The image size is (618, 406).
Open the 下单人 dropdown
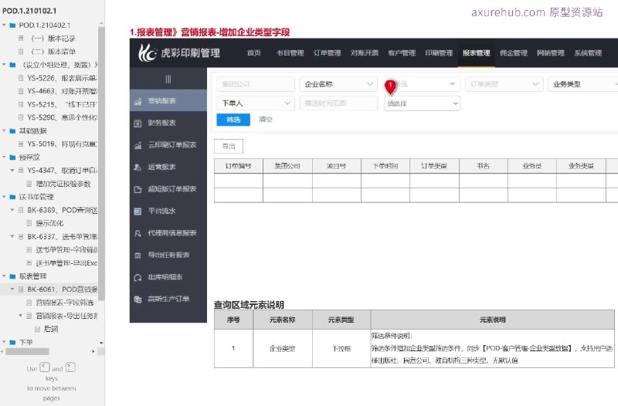pyautogui.click(x=256, y=103)
